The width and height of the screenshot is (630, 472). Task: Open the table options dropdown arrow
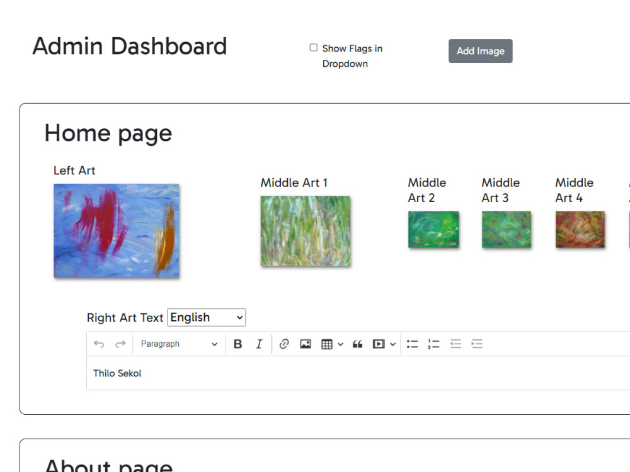tap(340, 344)
